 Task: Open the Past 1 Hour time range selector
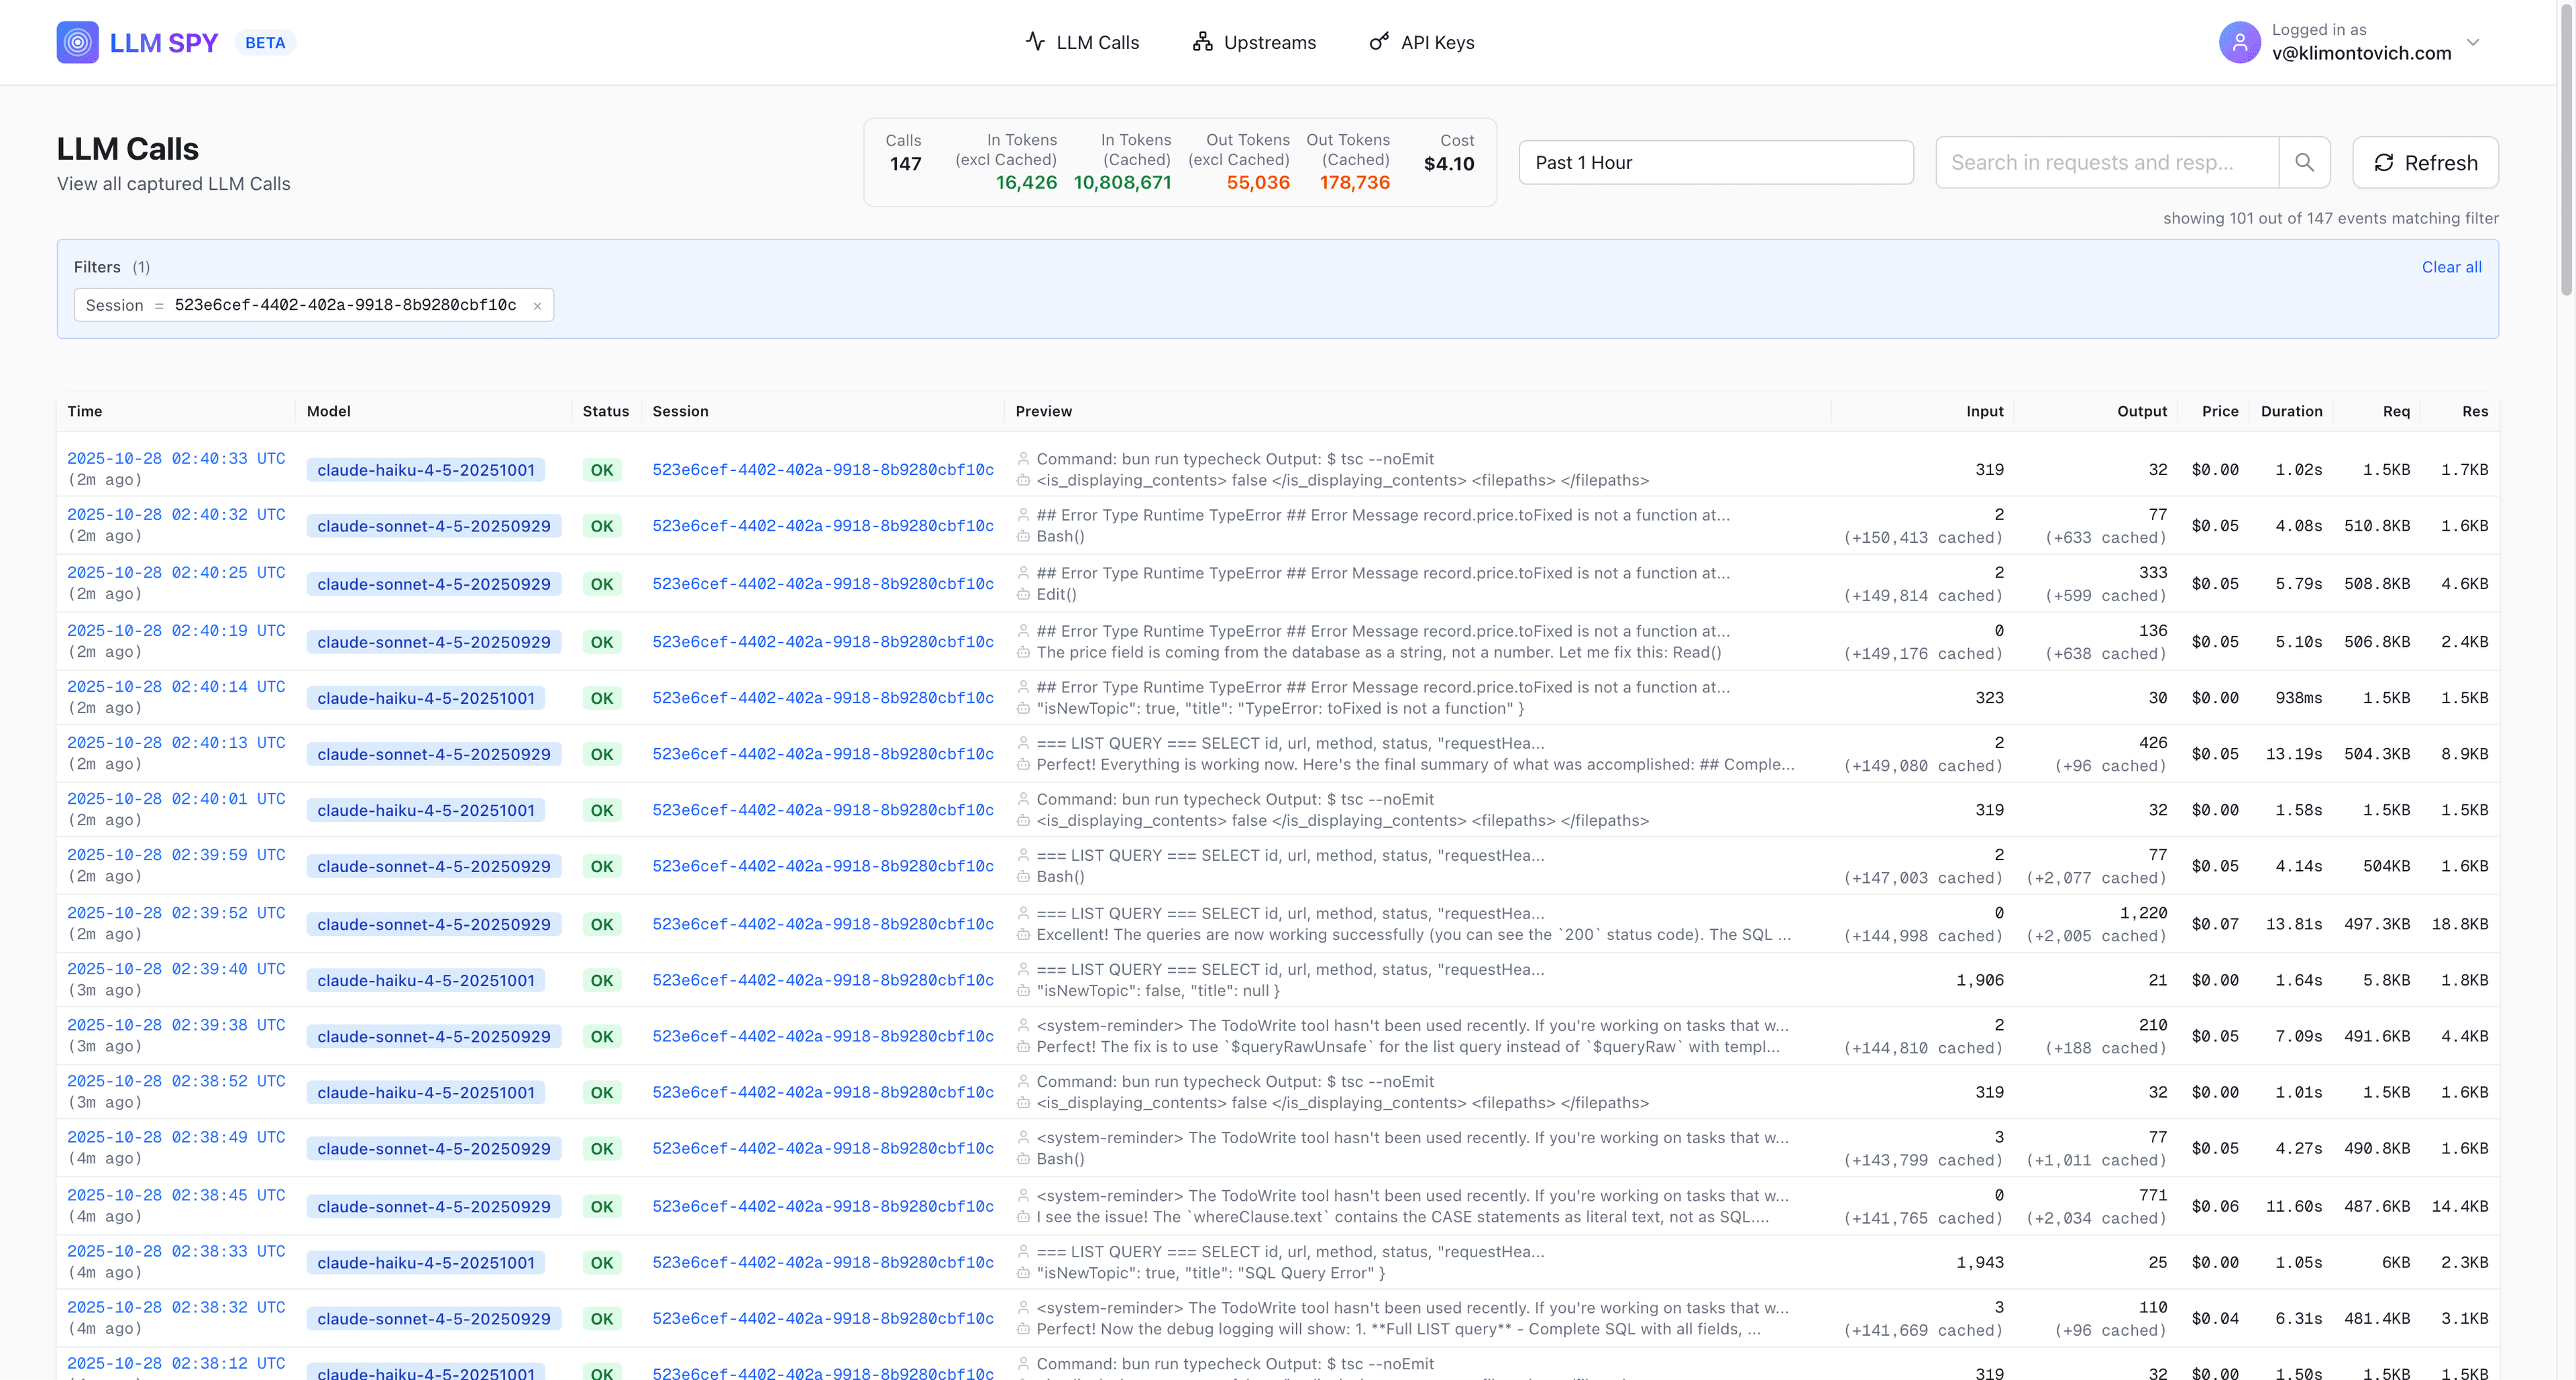[x=1716, y=162]
